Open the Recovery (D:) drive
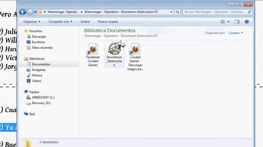The image size is (263, 147). pyautogui.click(x=41, y=103)
